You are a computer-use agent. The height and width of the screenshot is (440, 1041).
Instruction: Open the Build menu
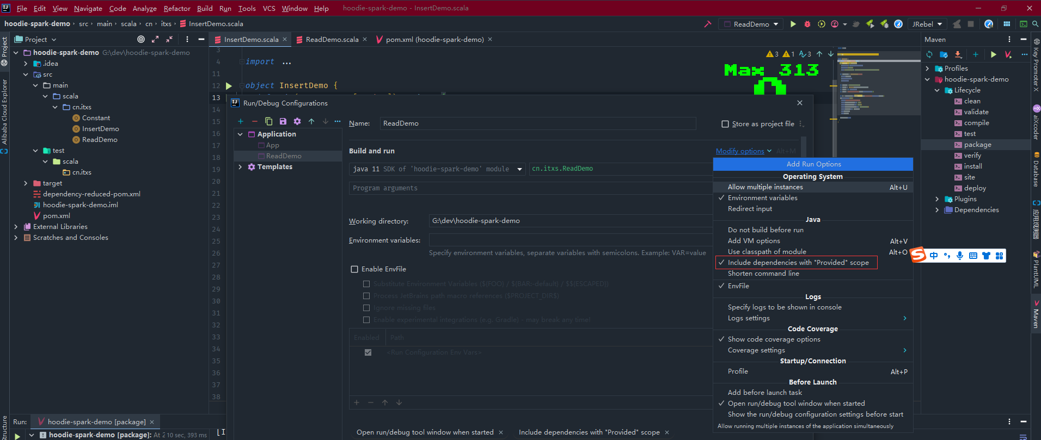(205, 8)
